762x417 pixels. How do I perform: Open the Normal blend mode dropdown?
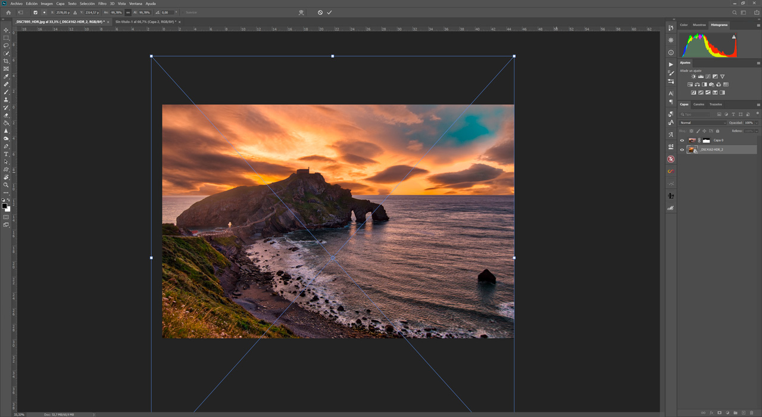pos(702,122)
